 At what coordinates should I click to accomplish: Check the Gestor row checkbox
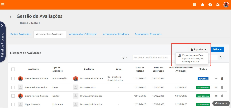[13, 96]
